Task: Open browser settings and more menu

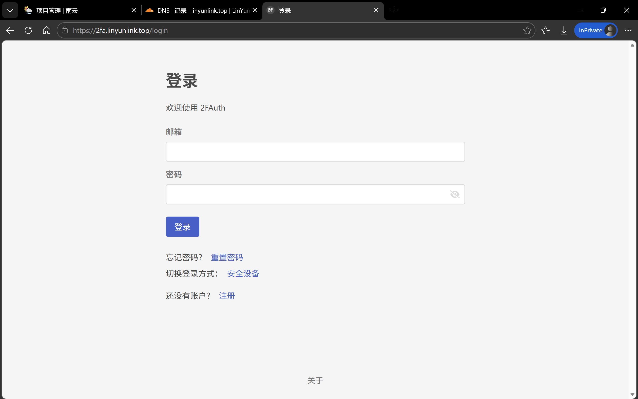Action: click(628, 30)
